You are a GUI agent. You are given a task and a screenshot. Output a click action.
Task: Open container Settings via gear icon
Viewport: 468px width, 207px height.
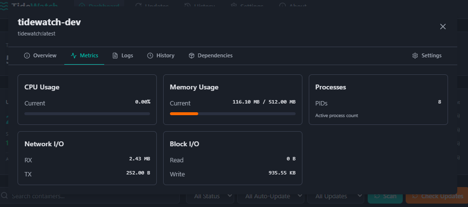coord(415,56)
